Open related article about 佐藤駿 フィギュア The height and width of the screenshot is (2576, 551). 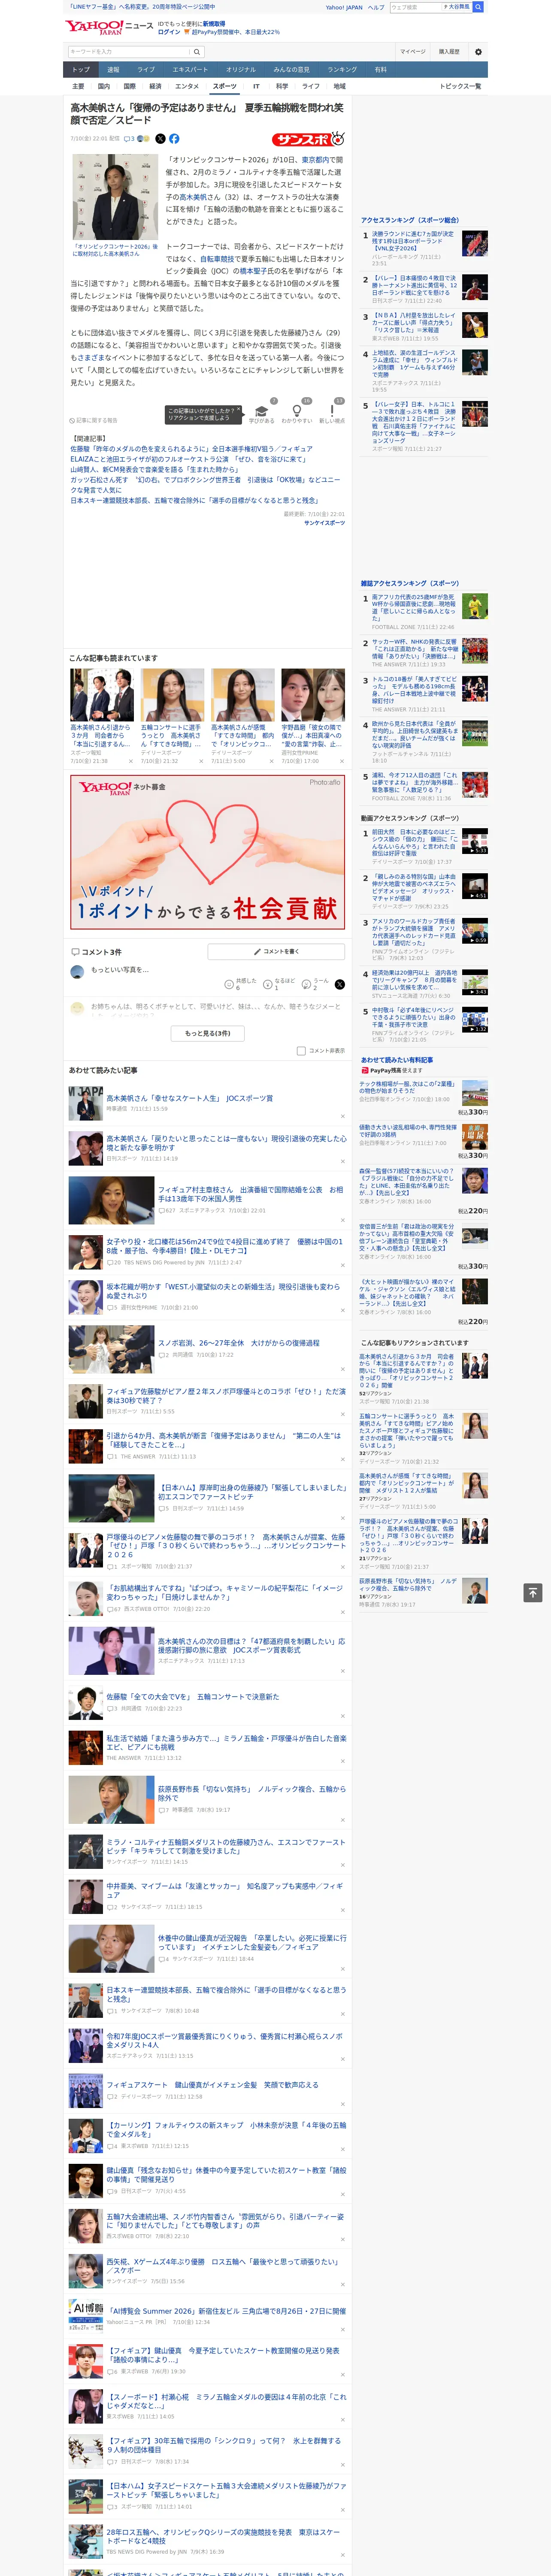tap(191, 449)
